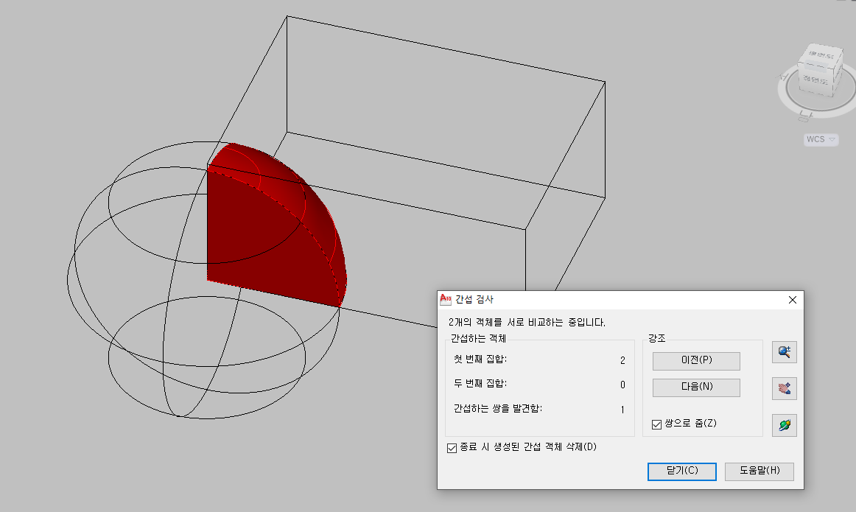Click the ViewCube front face
This screenshot has width=856, height=512.
(815, 80)
